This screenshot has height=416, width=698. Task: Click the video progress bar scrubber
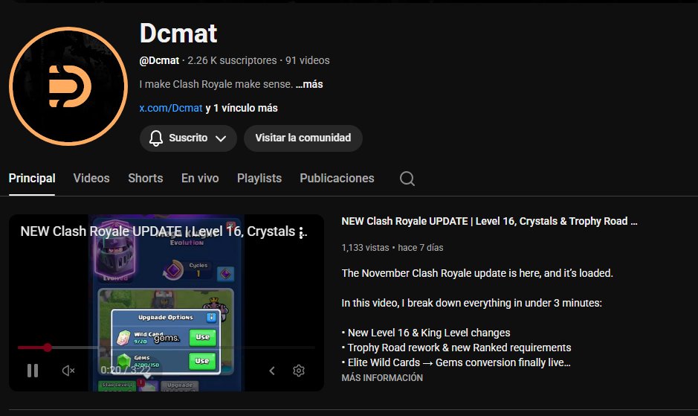click(47, 348)
